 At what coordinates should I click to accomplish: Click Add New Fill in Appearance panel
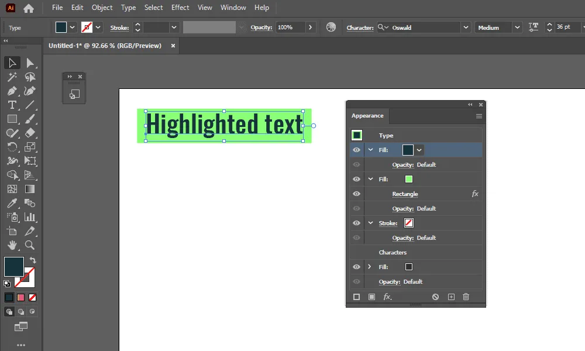371,297
